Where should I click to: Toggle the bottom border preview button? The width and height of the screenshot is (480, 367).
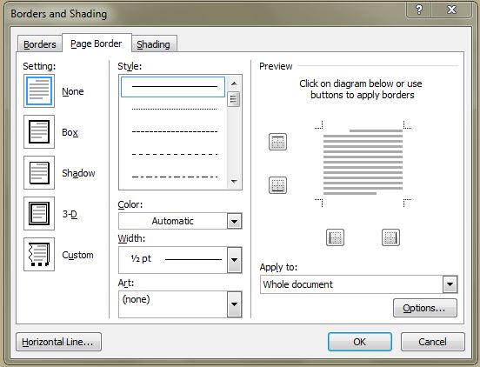tap(277, 185)
